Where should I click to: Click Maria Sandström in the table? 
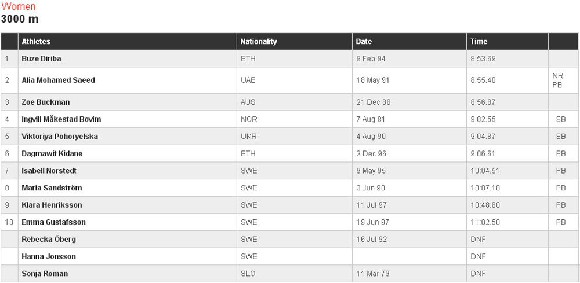tap(52, 188)
